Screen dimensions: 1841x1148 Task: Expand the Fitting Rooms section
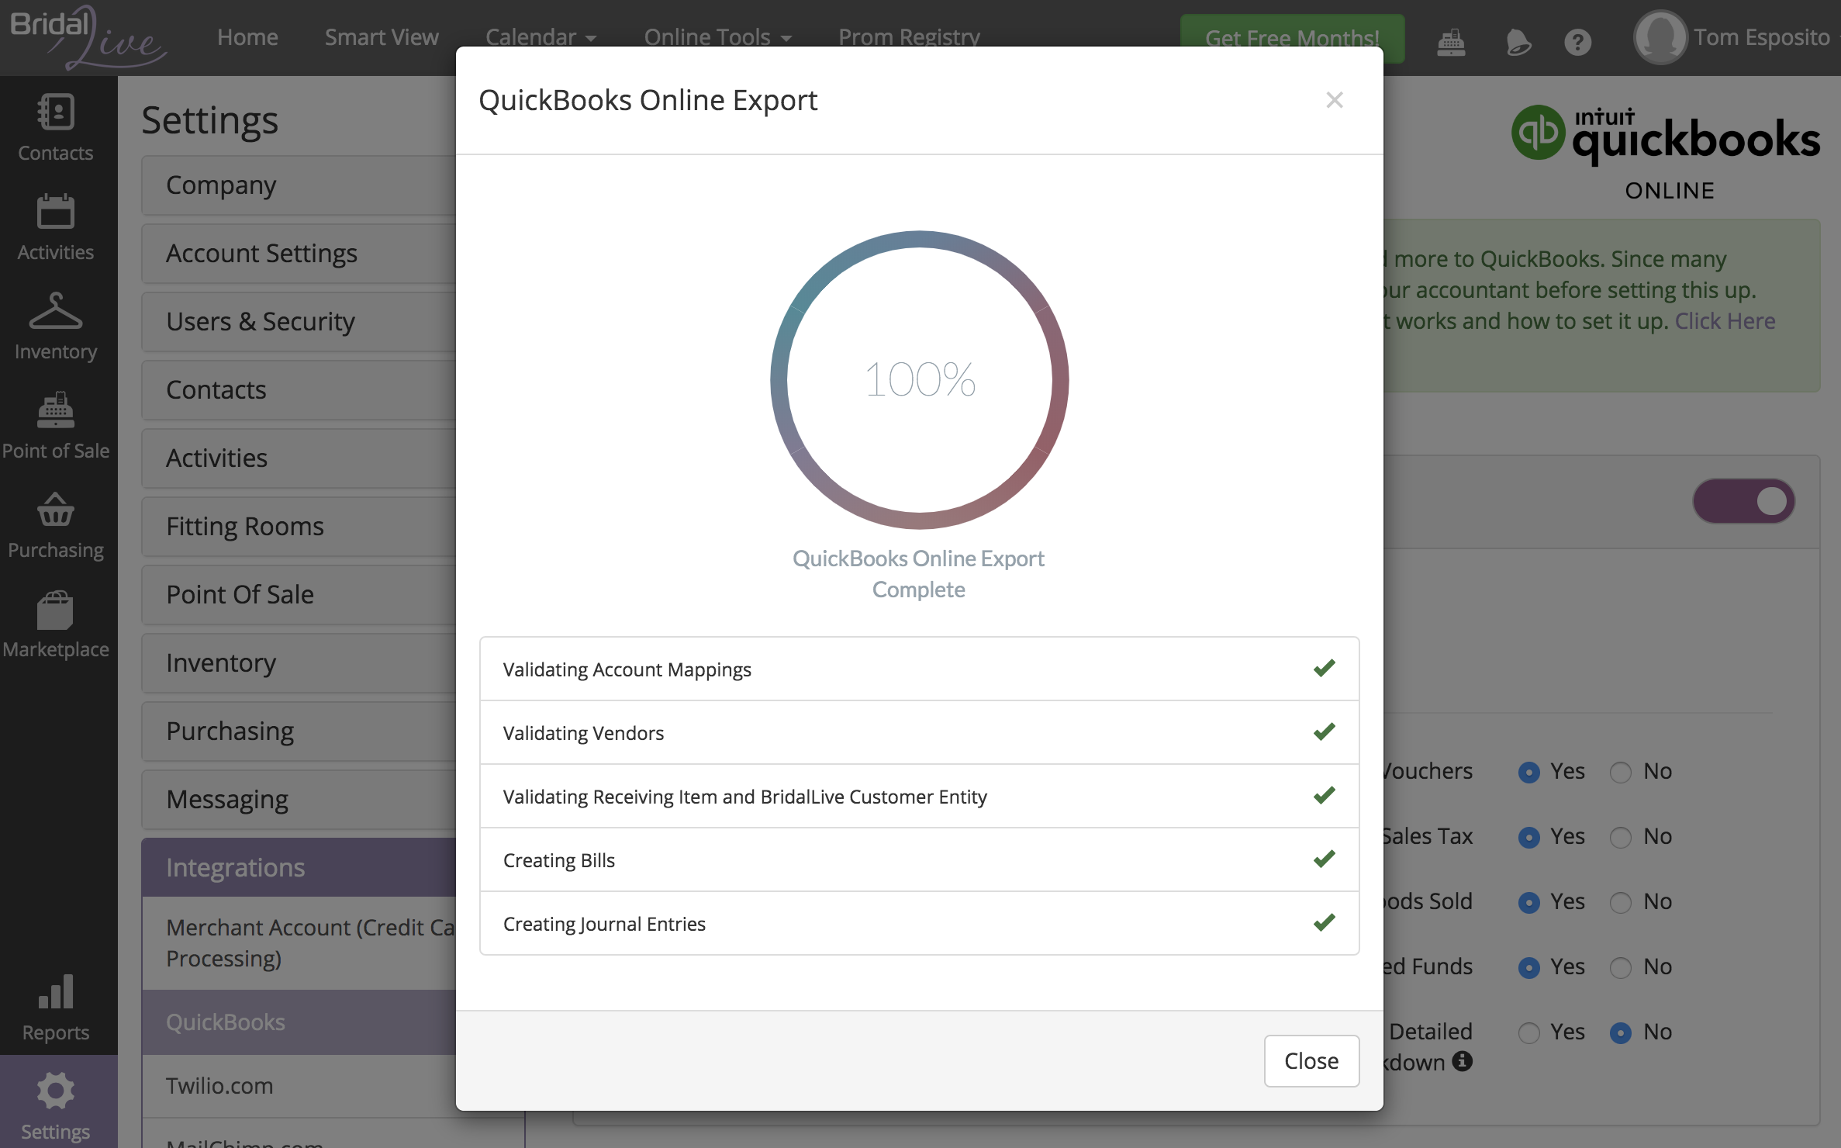pyautogui.click(x=299, y=527)
